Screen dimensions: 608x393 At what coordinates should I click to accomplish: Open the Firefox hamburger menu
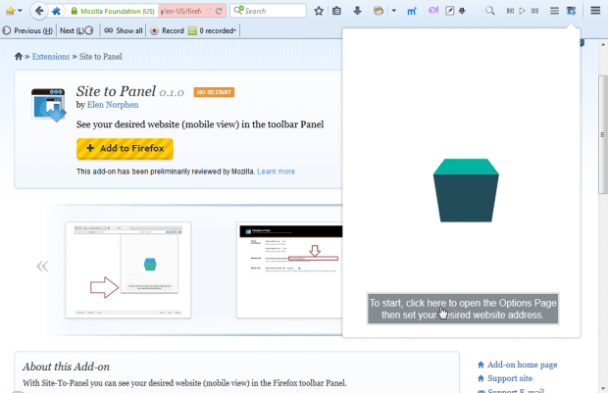click(x=595, y=11)
